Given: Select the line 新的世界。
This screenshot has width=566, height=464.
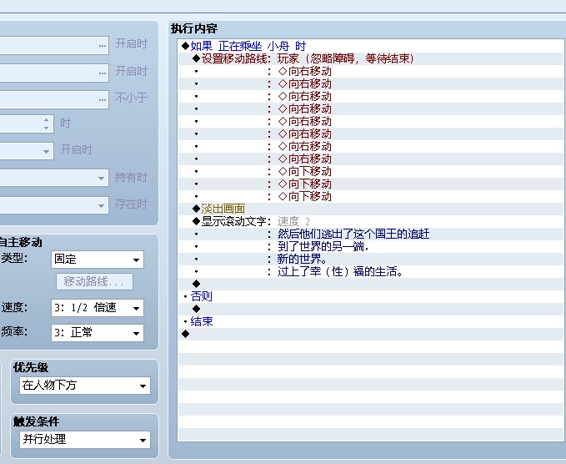Looking at the screenshot, I should [371, 259].
